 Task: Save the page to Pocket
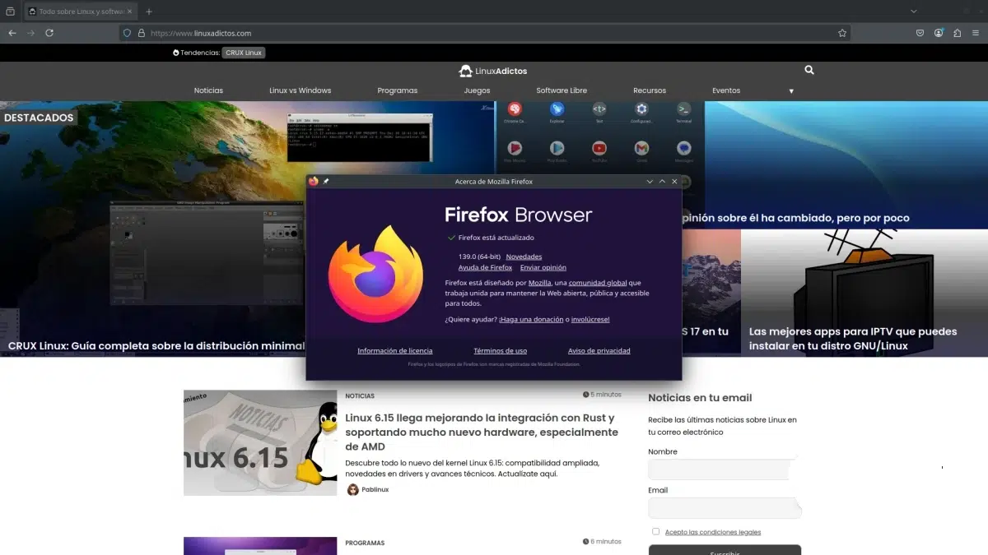pos(920,33)
